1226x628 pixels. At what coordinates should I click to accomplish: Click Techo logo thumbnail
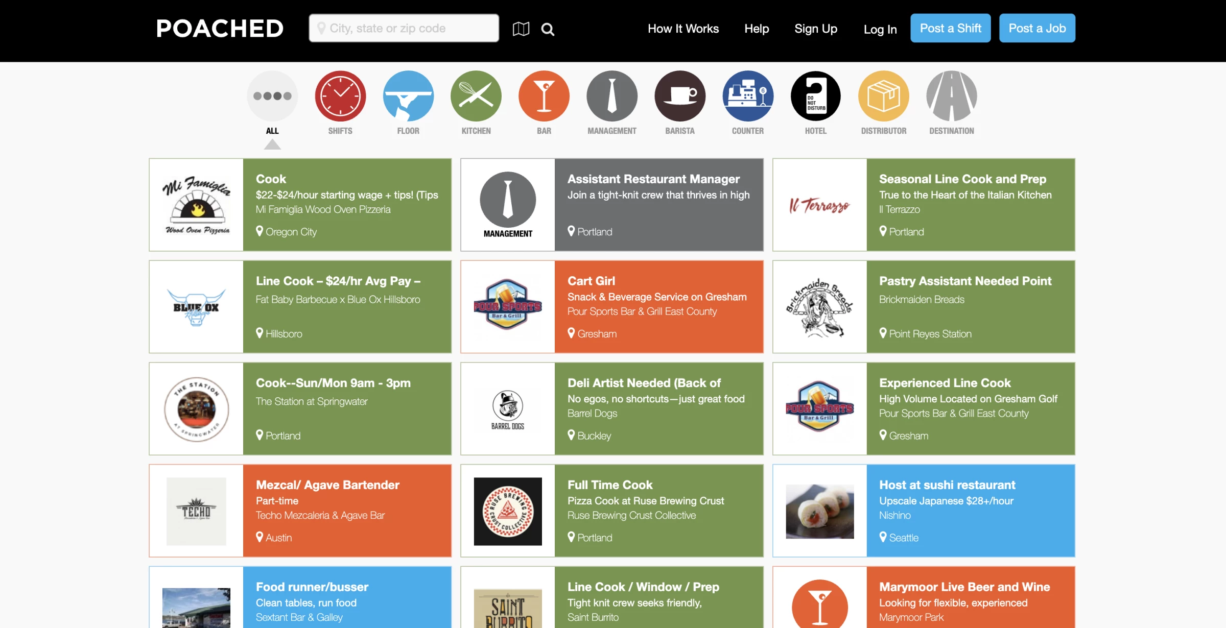click(196, 512)
